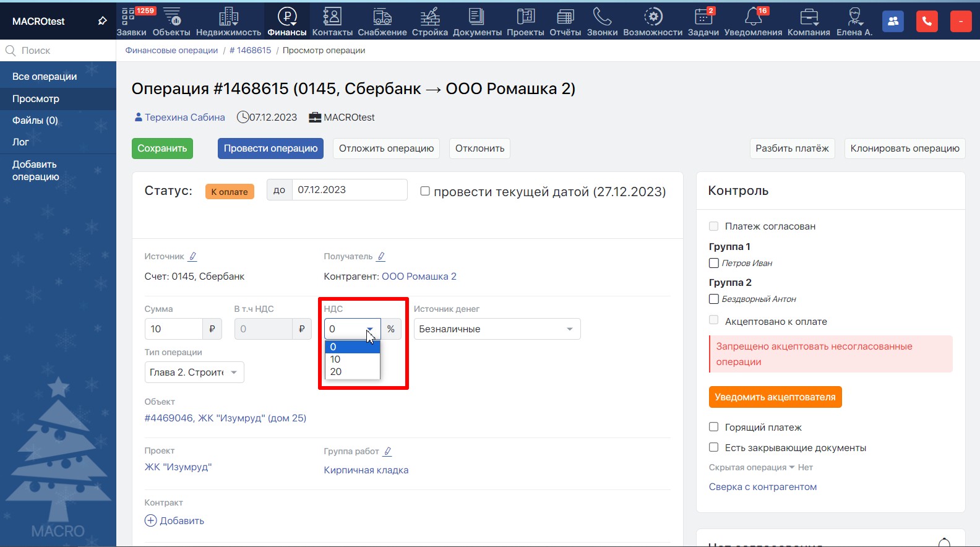Click the pin icon beside MACROtest
The width and height of the screenshot is (980, 547).
[x=103, y=21]
